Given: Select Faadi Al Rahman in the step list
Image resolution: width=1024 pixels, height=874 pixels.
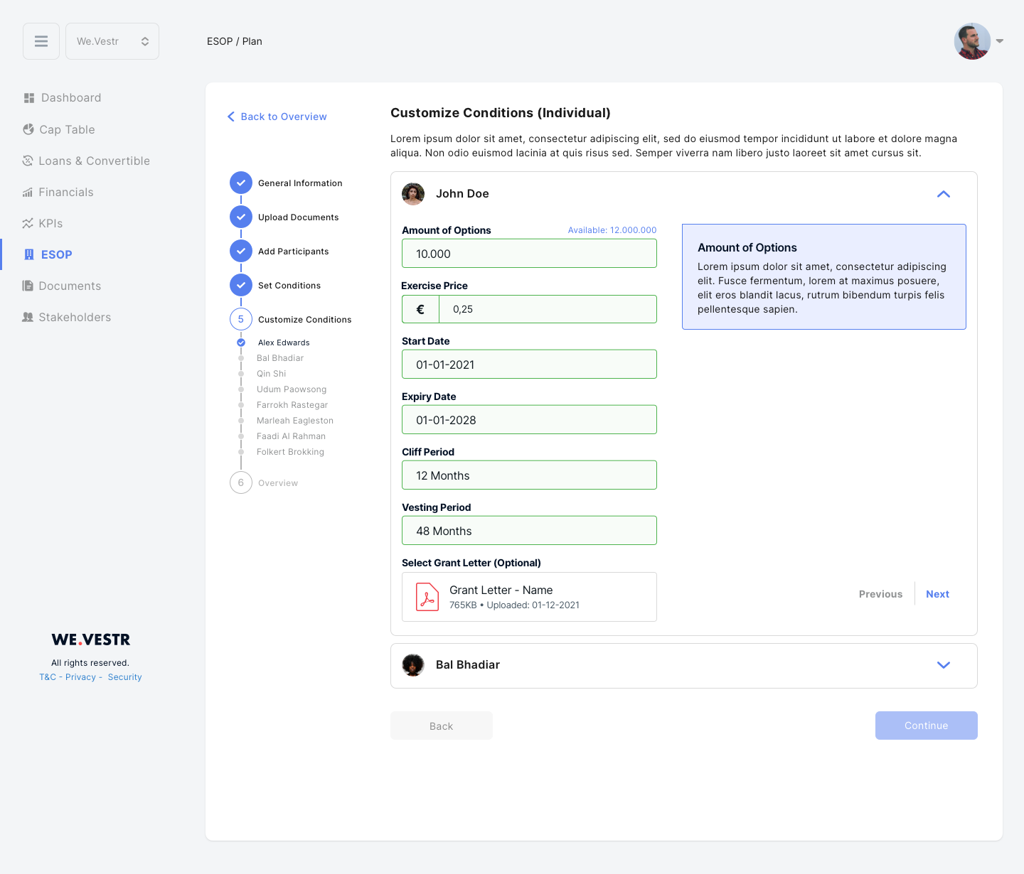Looking at the screenshot, I should click(292, 436).
